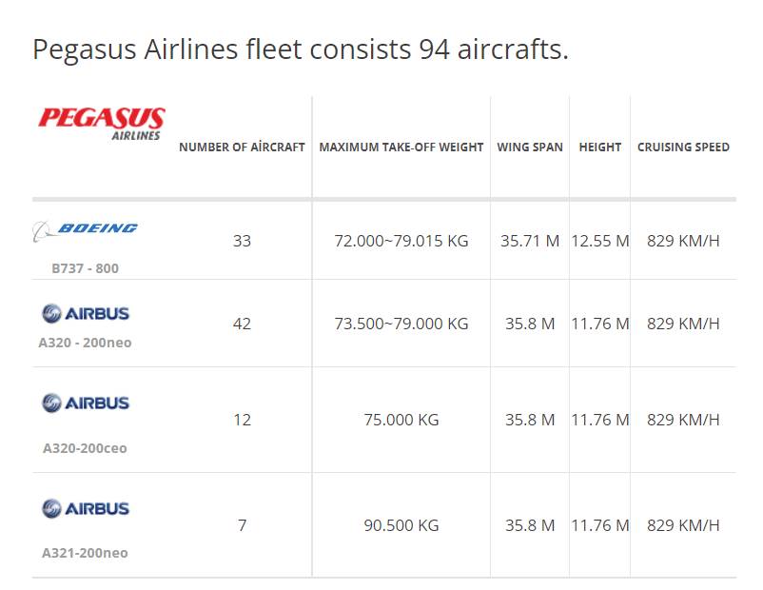Image resolution: width=763 pixels, height=590 pixels.
Task: Click the 90.500 KG weight cell
Action: point(401,525)
